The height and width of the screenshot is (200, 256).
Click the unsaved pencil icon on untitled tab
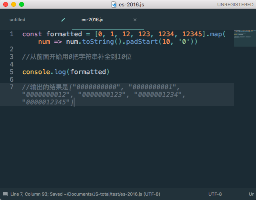point(63,20)
